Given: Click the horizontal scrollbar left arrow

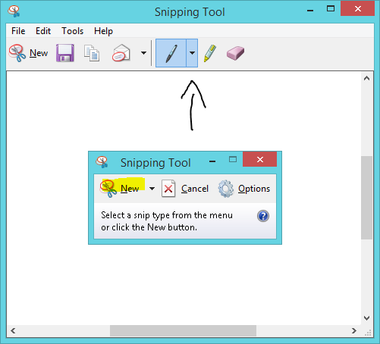Looking at the screenshot, I should [x=13, y=330].
